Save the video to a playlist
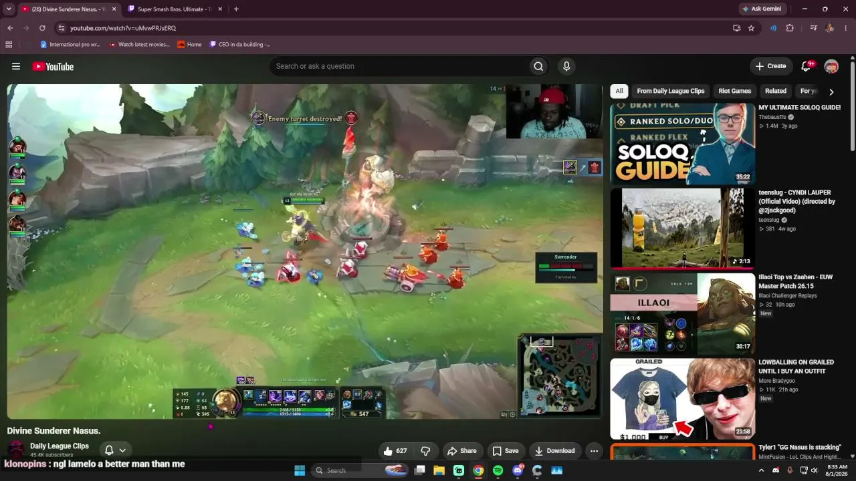This screenshot has width=856, height=481. [x=506, y=451]
